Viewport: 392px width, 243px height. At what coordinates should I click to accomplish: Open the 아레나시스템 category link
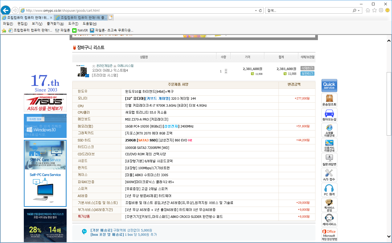(x=125, y=66)
